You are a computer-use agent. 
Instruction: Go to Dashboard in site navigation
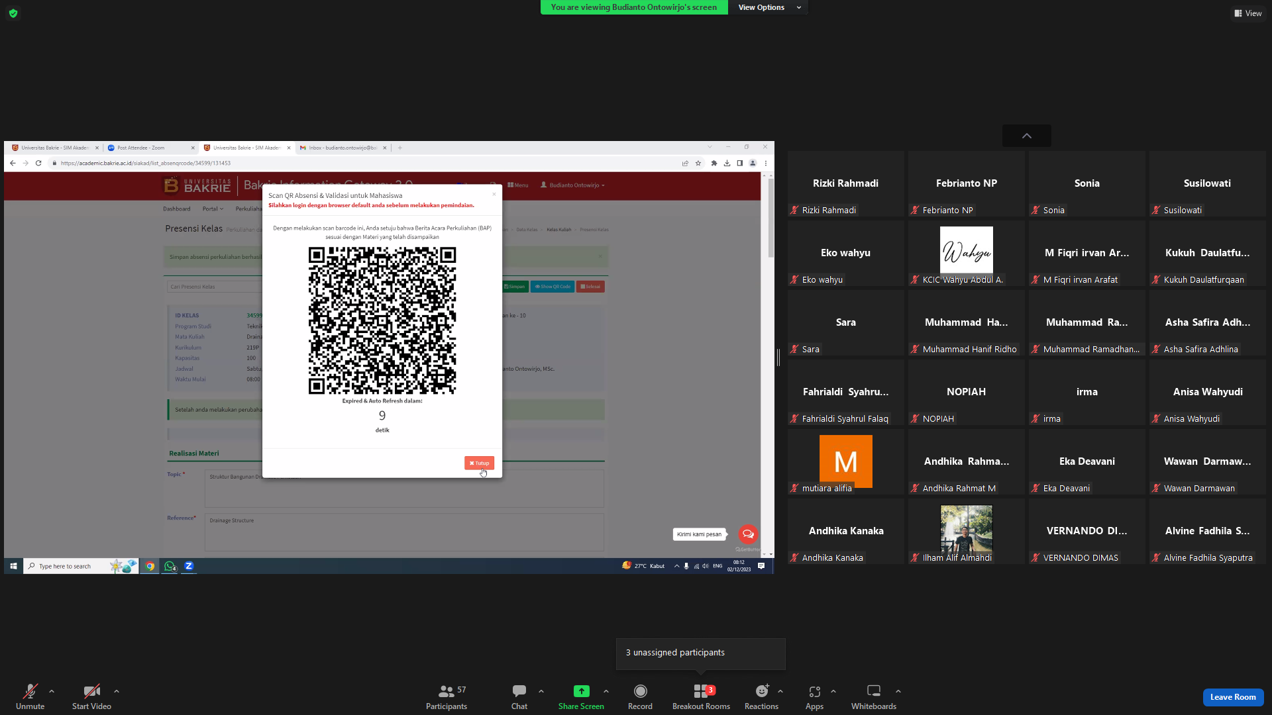click(x=177, y=209)
